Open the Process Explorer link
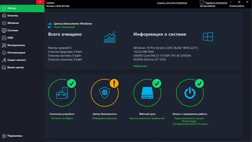 click(237, 6)
